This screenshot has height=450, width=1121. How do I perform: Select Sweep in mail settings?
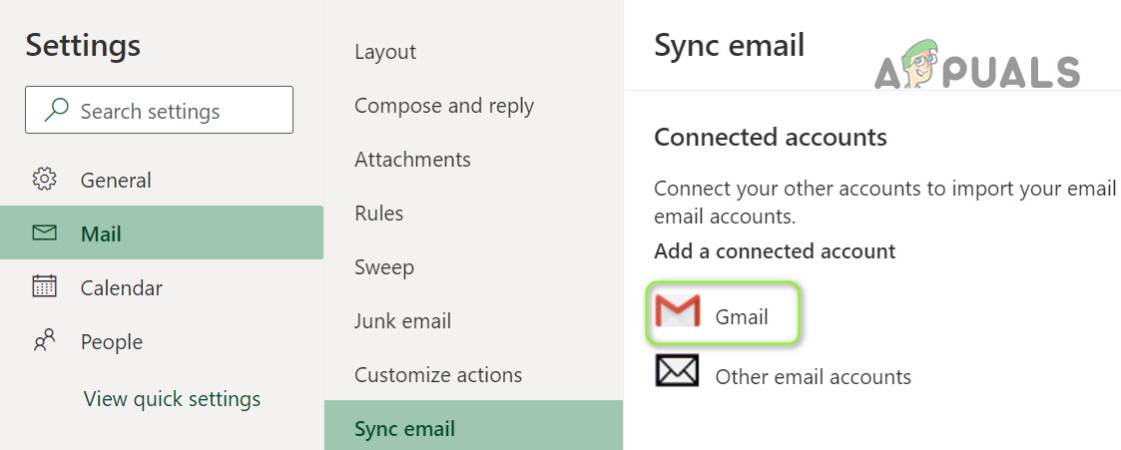coord(384,267)
